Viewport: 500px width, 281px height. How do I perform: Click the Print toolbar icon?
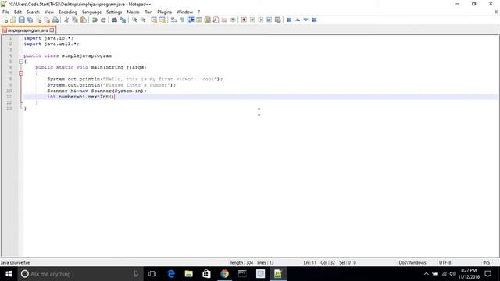tap(55, 20)
